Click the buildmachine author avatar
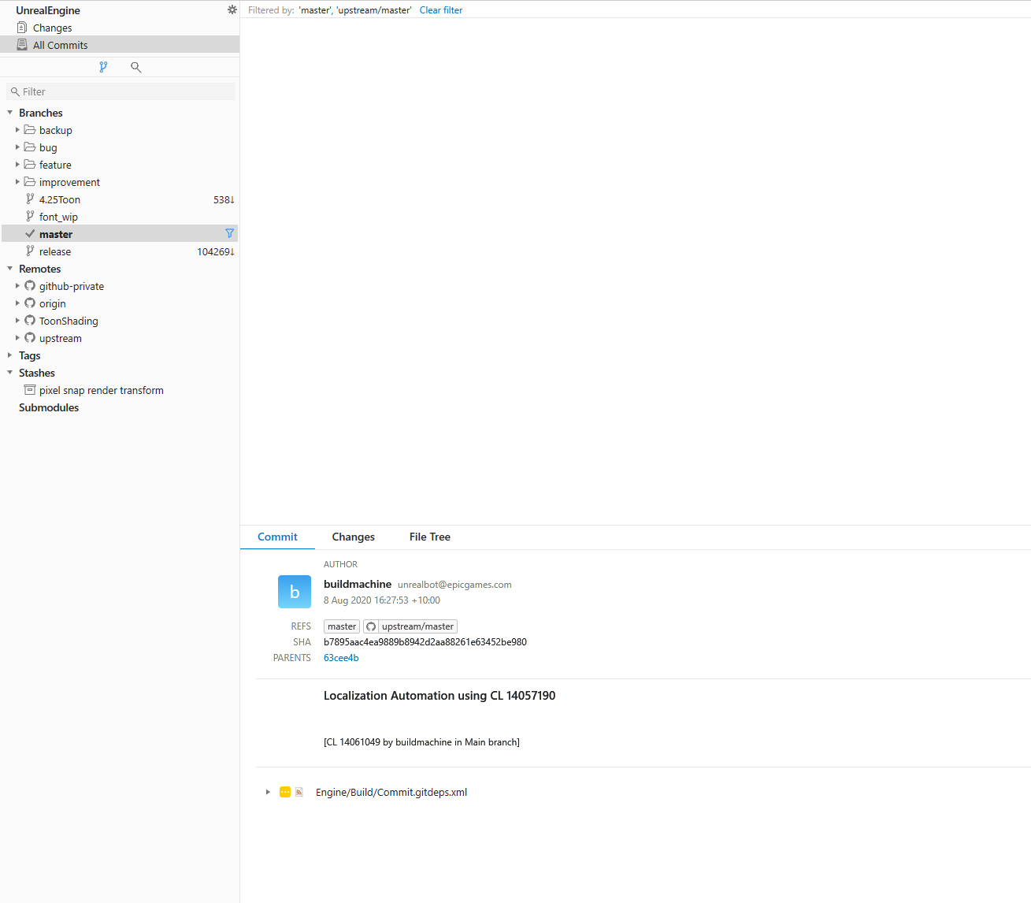1031x903 pixels. [x=294, y=591]
